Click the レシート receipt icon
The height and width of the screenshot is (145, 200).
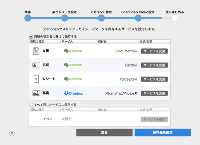[x=36, y=79]
